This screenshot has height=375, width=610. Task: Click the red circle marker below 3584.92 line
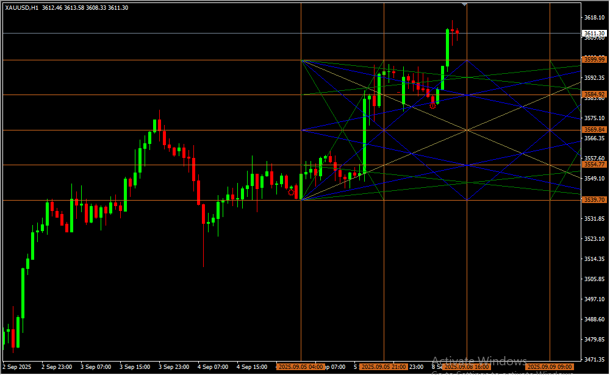click(432, 105)
